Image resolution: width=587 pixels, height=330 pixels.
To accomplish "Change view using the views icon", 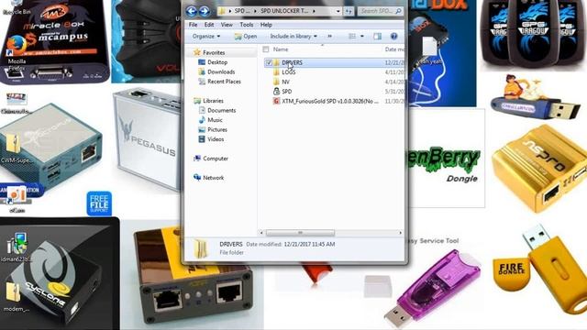I will 352,37.
